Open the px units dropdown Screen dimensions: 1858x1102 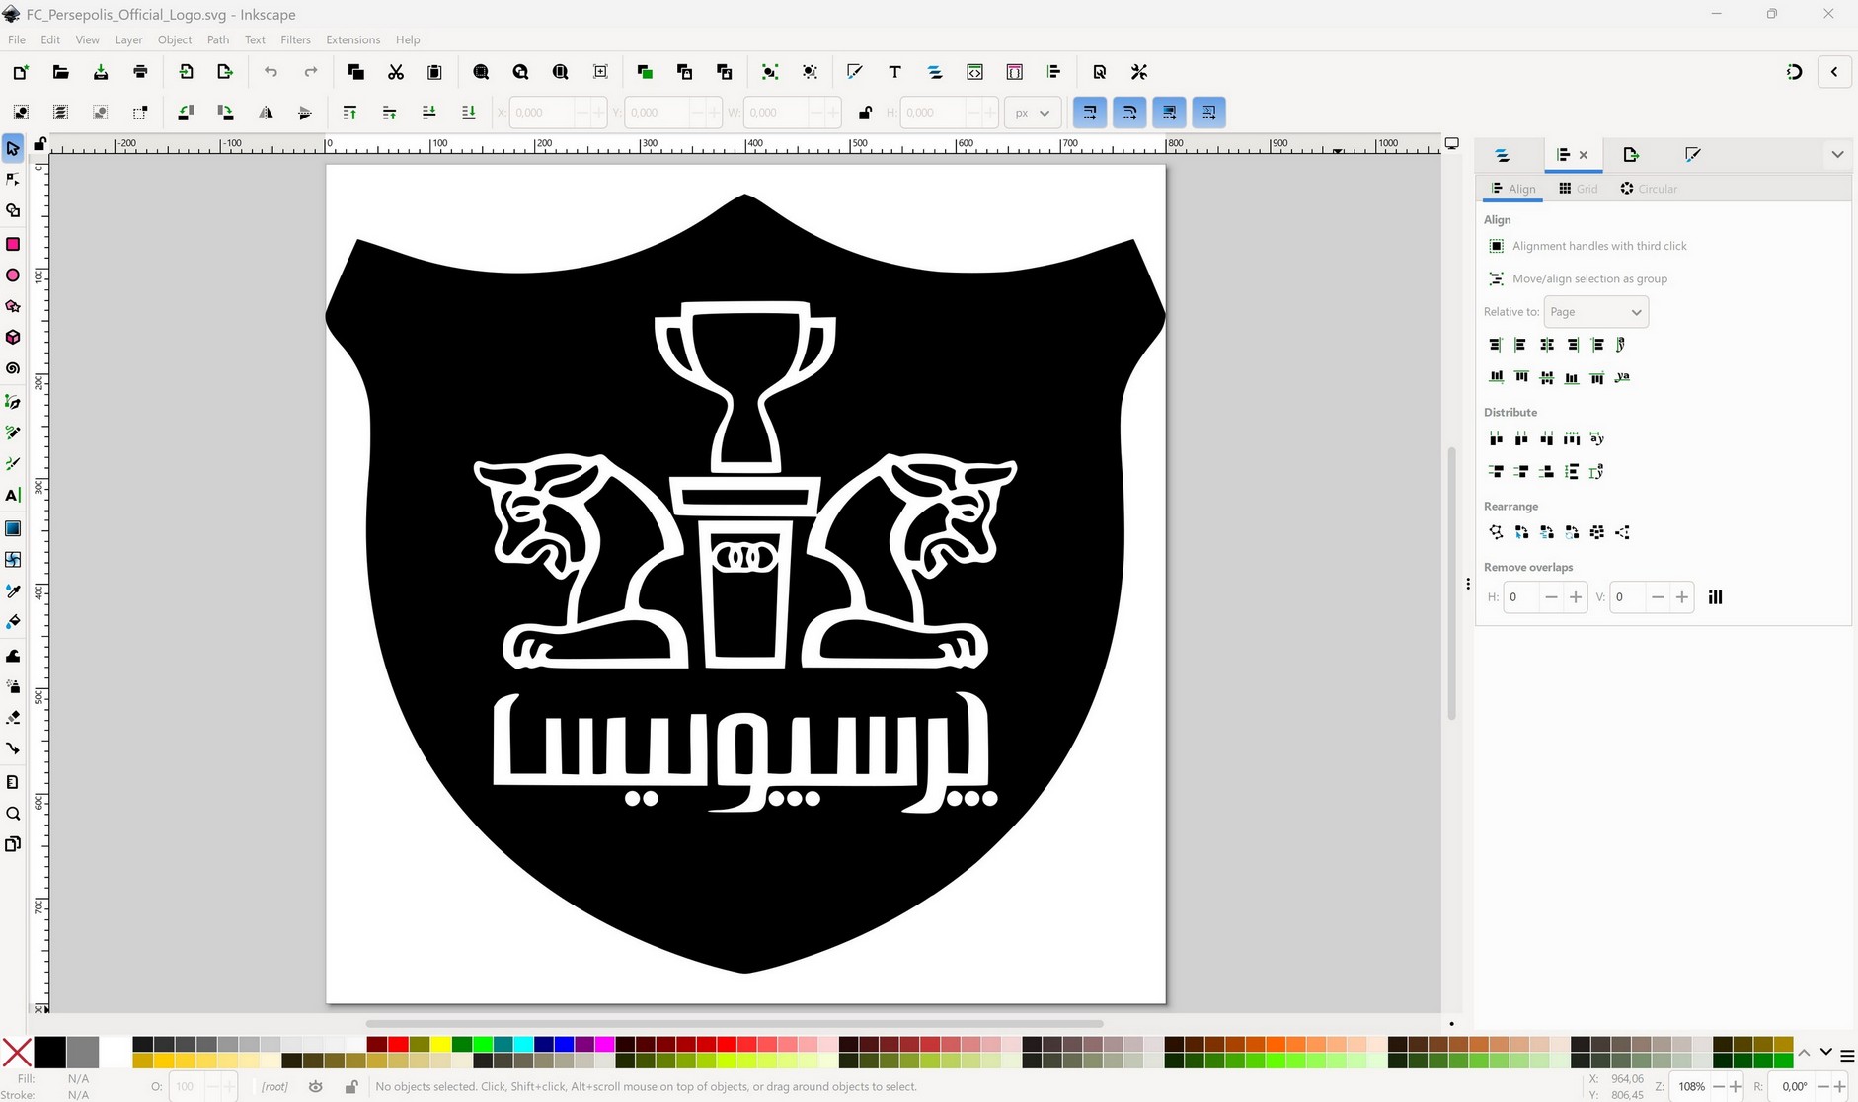[1033, 113]
